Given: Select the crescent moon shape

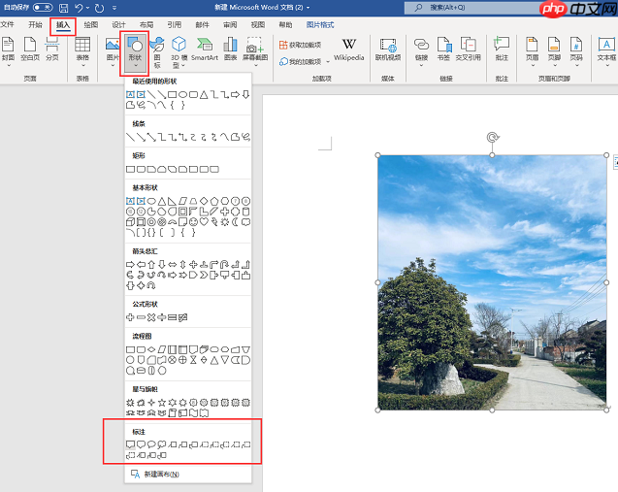Looking at the screenshot, I should (236, 222).
